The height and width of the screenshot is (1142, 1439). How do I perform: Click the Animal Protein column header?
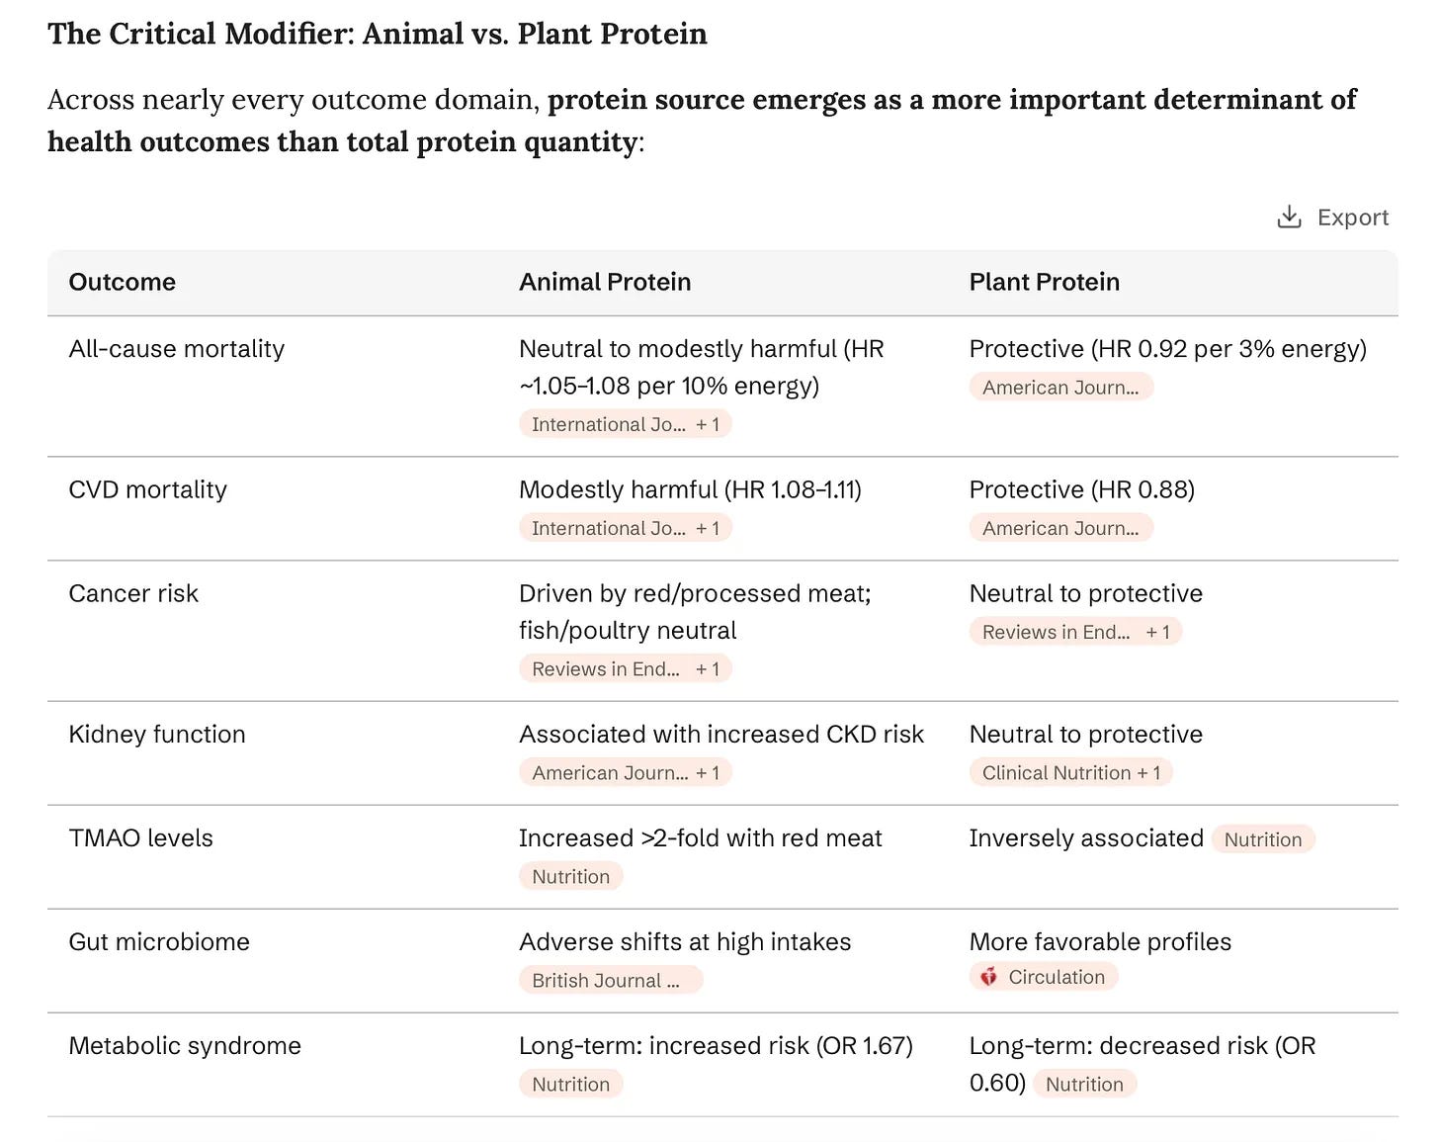[605, 282]
